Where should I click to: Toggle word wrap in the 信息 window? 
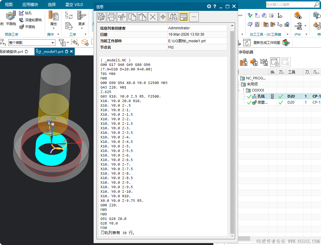[183, 17]
